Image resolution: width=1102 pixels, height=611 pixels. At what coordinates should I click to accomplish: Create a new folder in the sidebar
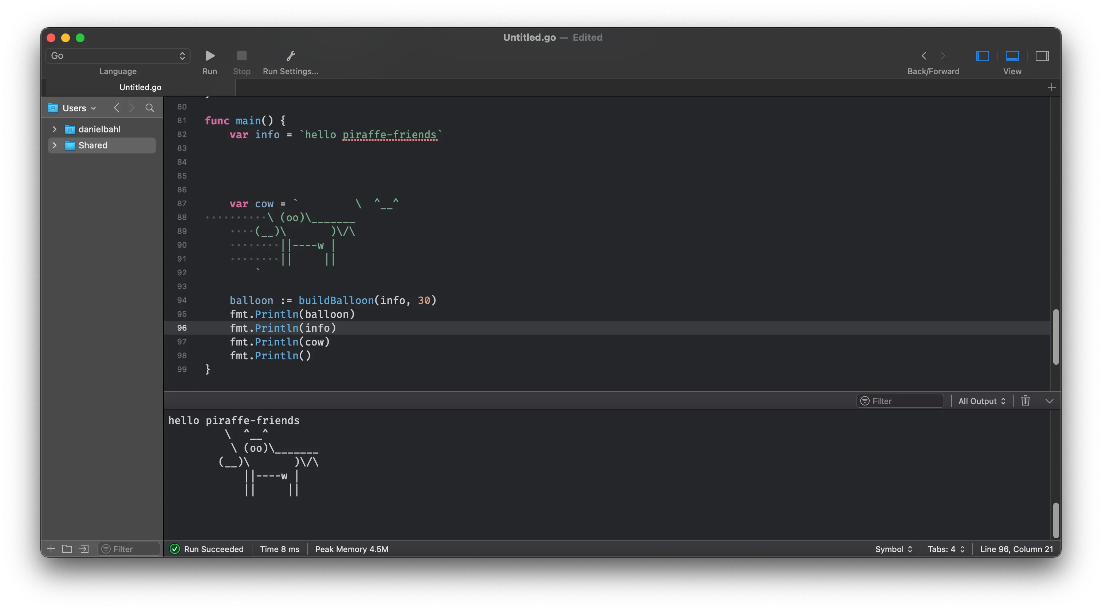pyautogui.click(x=67, y=549)
